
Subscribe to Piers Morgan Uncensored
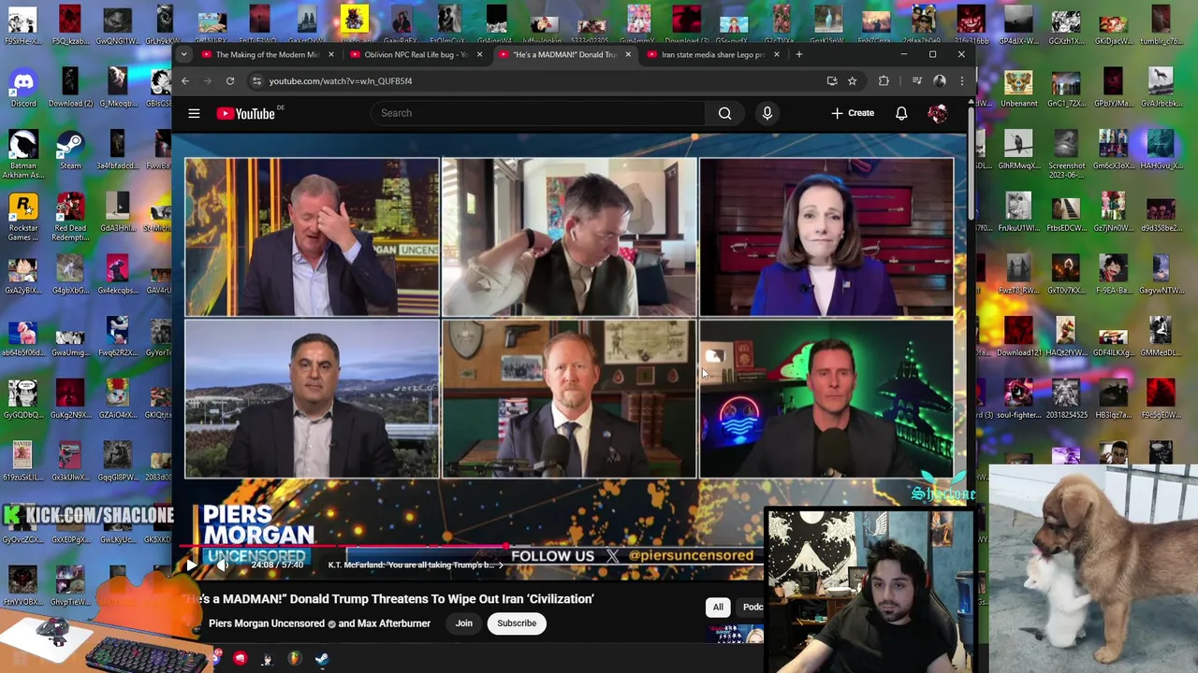(517, 623)
